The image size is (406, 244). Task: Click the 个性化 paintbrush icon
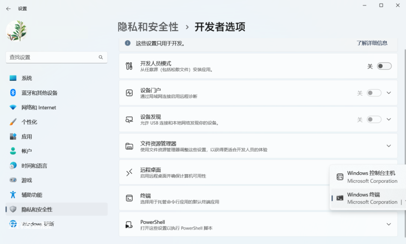[x=13, y=122]
